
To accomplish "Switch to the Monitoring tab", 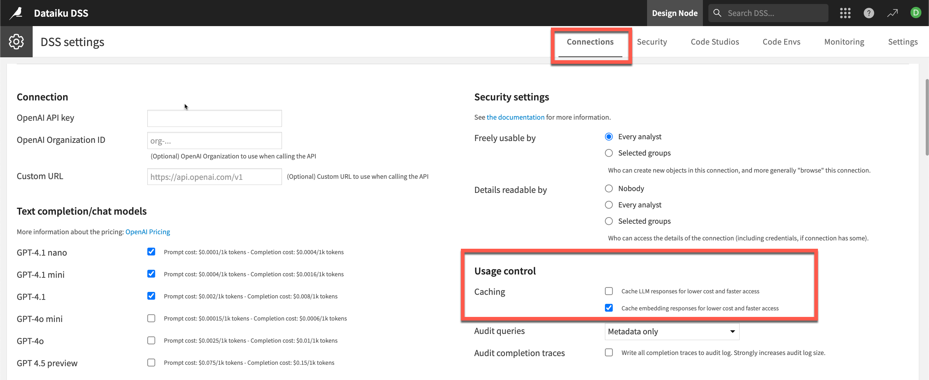I will click(844, 42).
